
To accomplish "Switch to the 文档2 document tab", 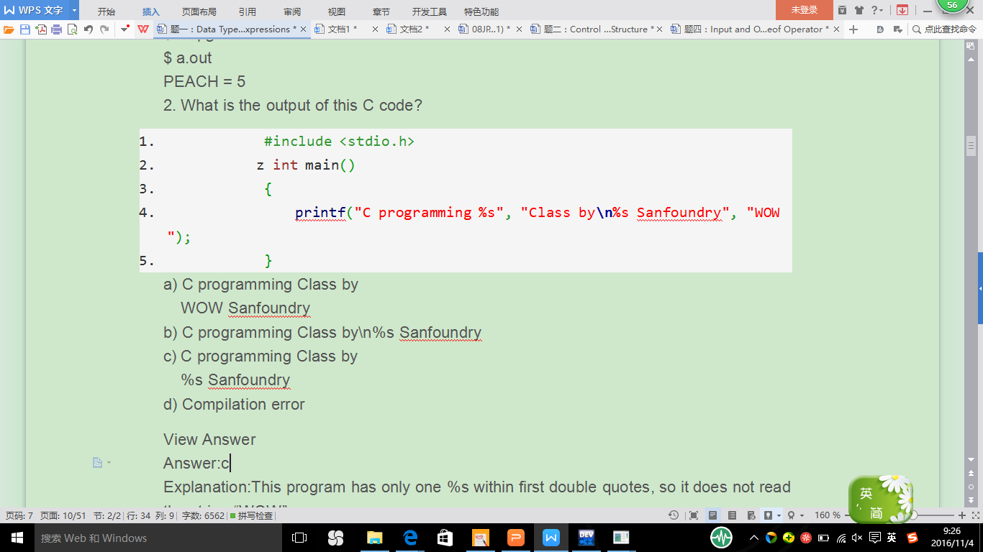I will [x=417, y=29].
